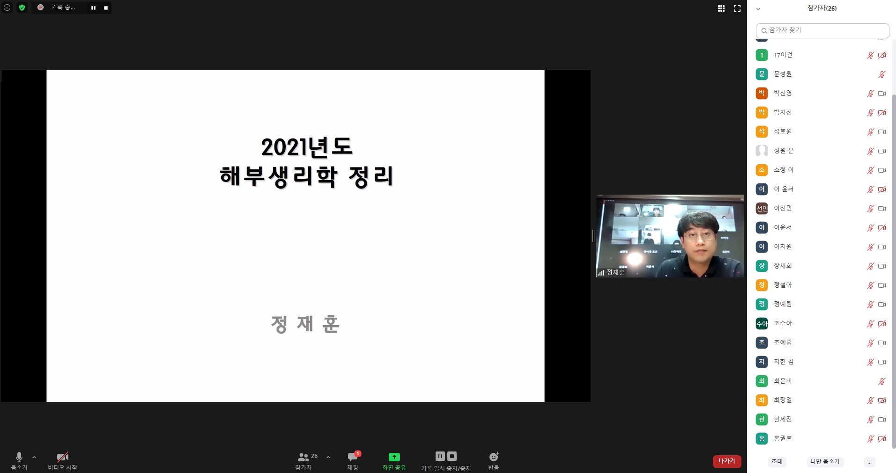This screenshot has height=473, width=896.
Task: Open audio options arrow next to 음소거
Action: click(x=33, y=457)
